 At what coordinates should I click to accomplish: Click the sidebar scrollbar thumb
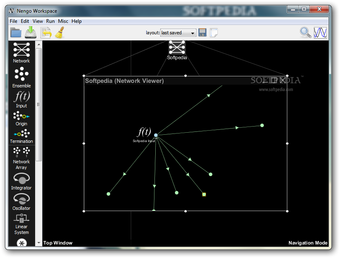click(39, 105)
